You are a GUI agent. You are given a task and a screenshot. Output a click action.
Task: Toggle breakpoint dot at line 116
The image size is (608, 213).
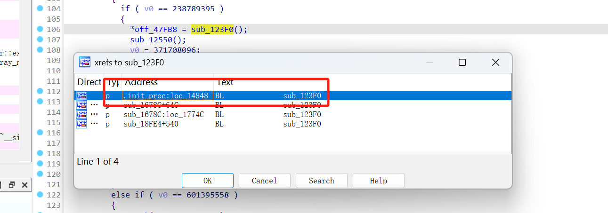(40, 133)
